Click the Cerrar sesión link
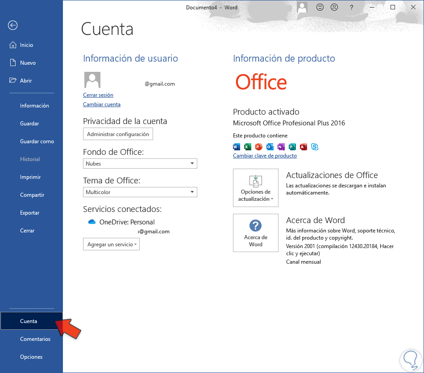The height and width of the screenshot is (373, 424). (x=98, y=95)
